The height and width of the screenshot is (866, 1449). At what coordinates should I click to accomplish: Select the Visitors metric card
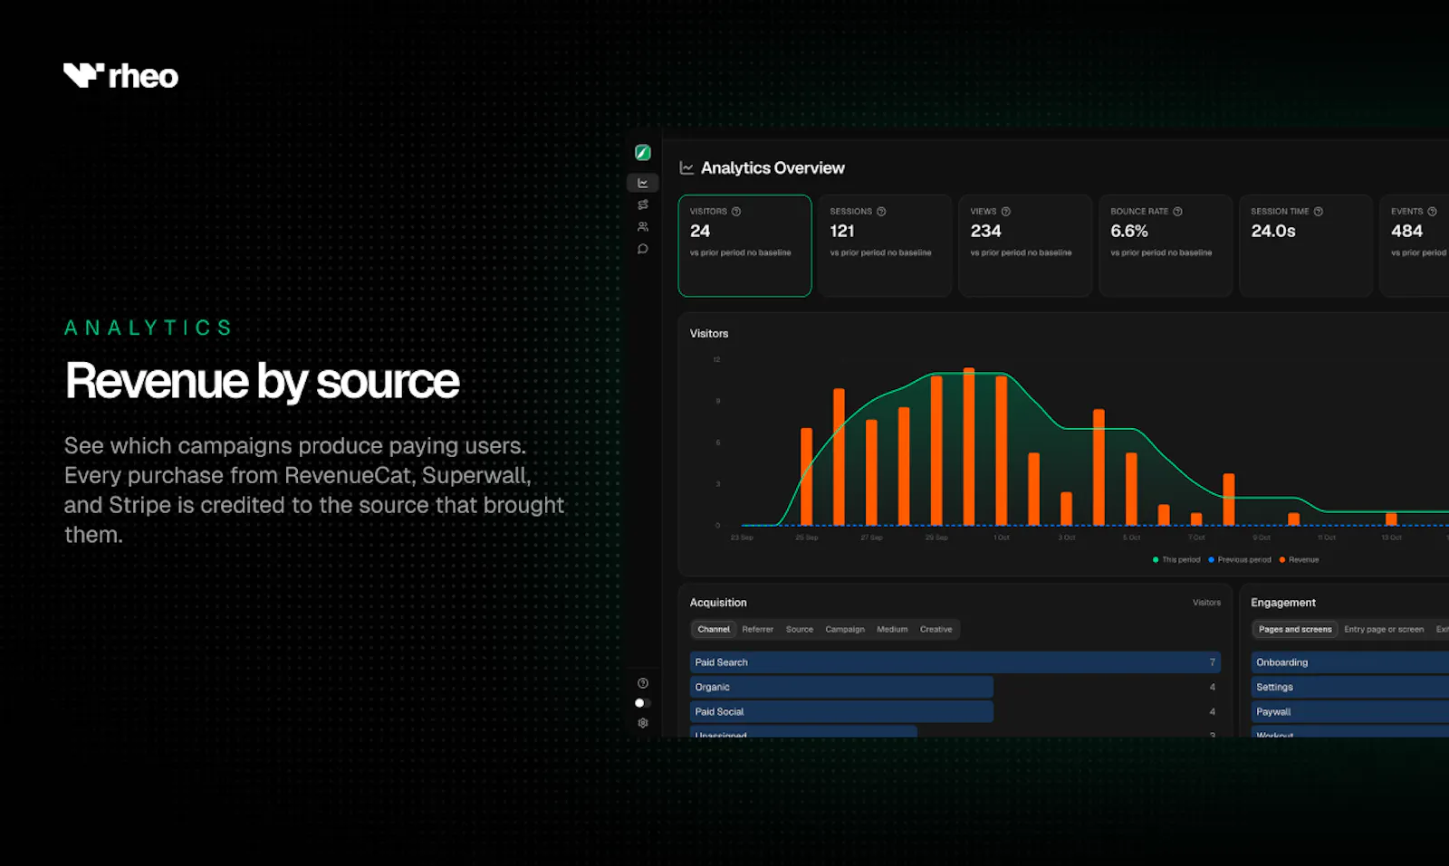coord(744,246)
